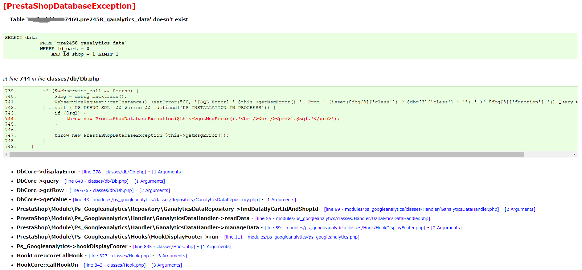This screenshot has height=270, width=582.
Task: Click the 'FROM `pre2458_ganalytics_data`' query line
Action: coord(84,43)
